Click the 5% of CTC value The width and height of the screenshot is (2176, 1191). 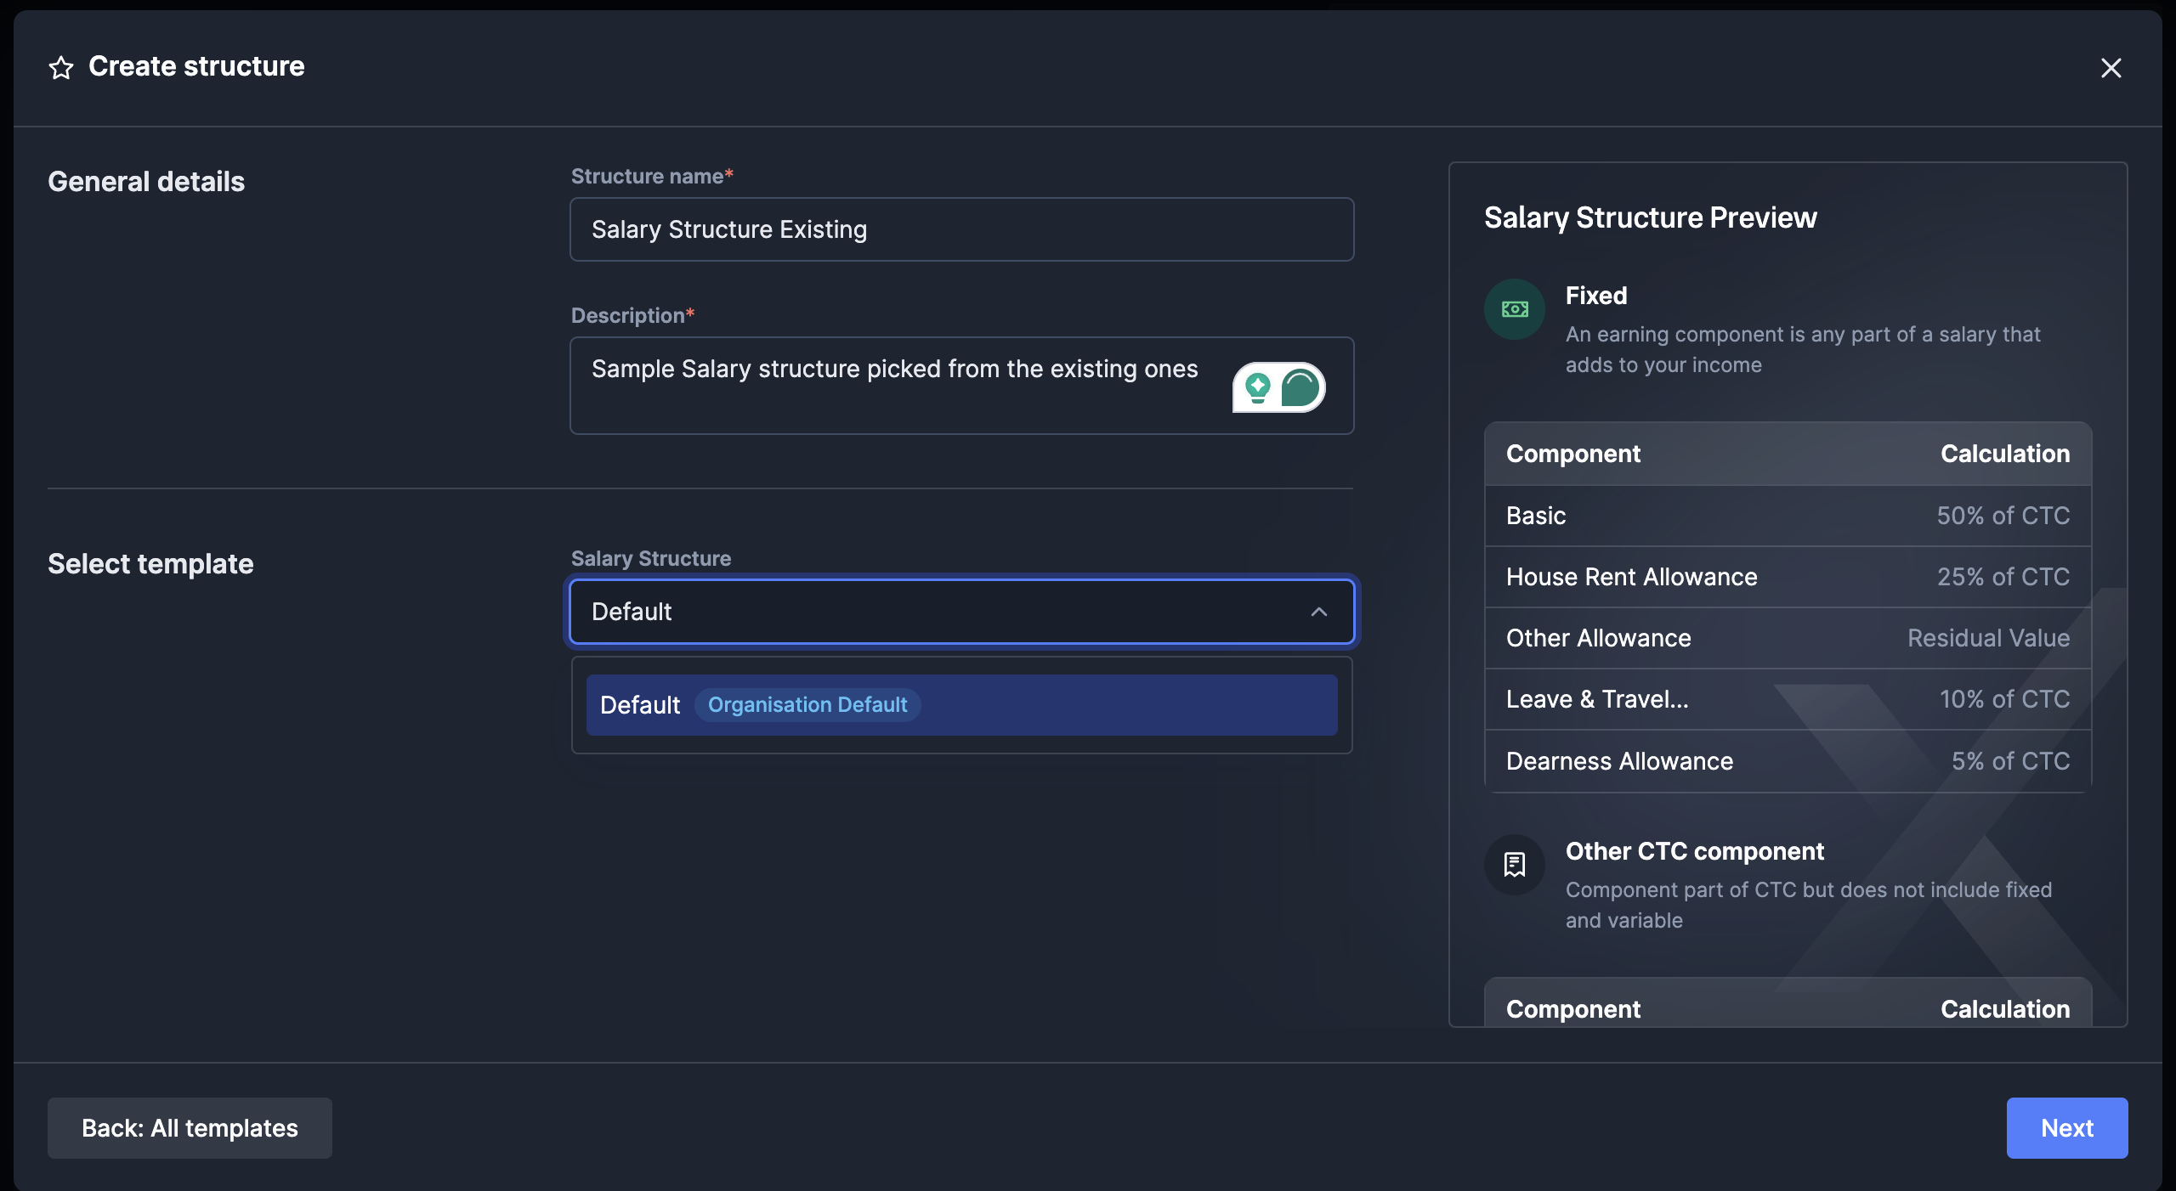click(2011, 761)
